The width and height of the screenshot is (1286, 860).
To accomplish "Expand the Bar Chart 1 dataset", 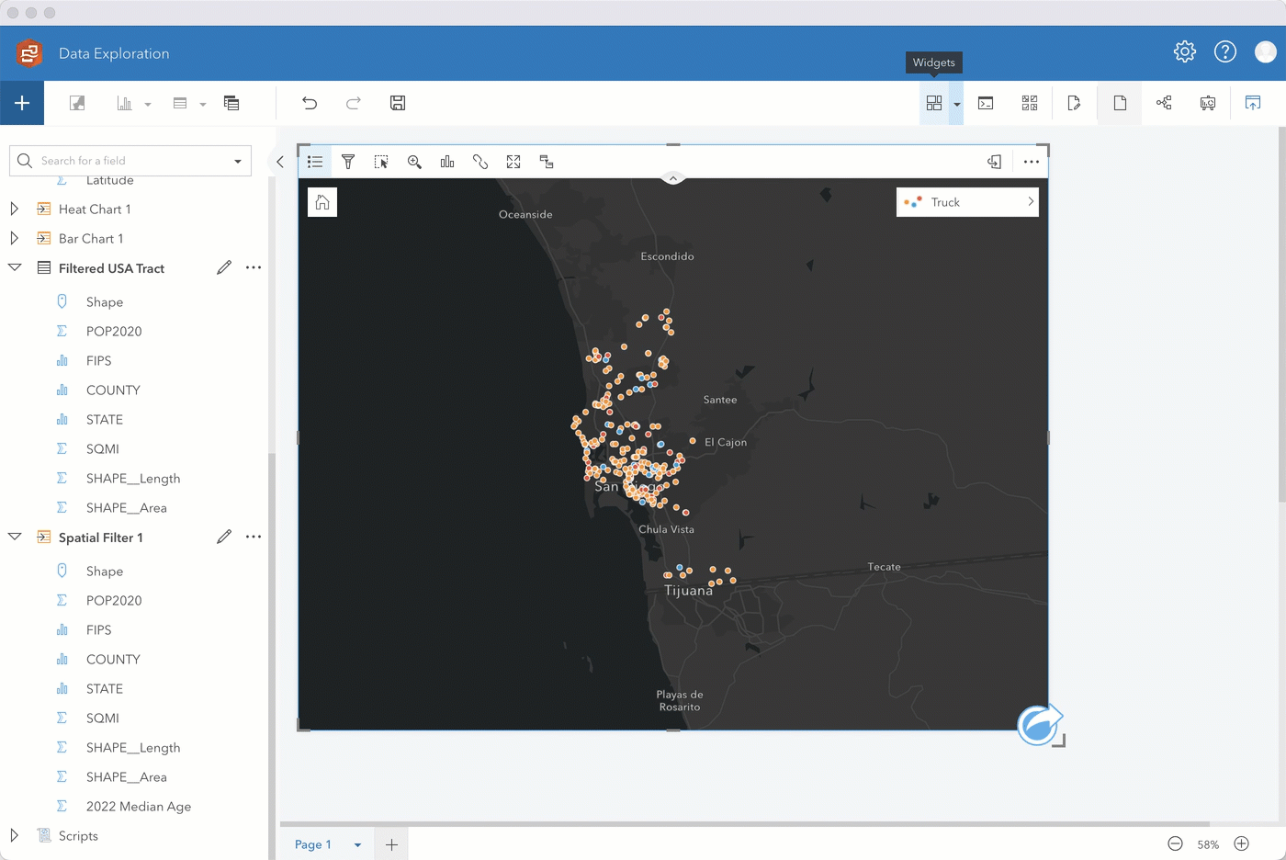I will 14,239.
